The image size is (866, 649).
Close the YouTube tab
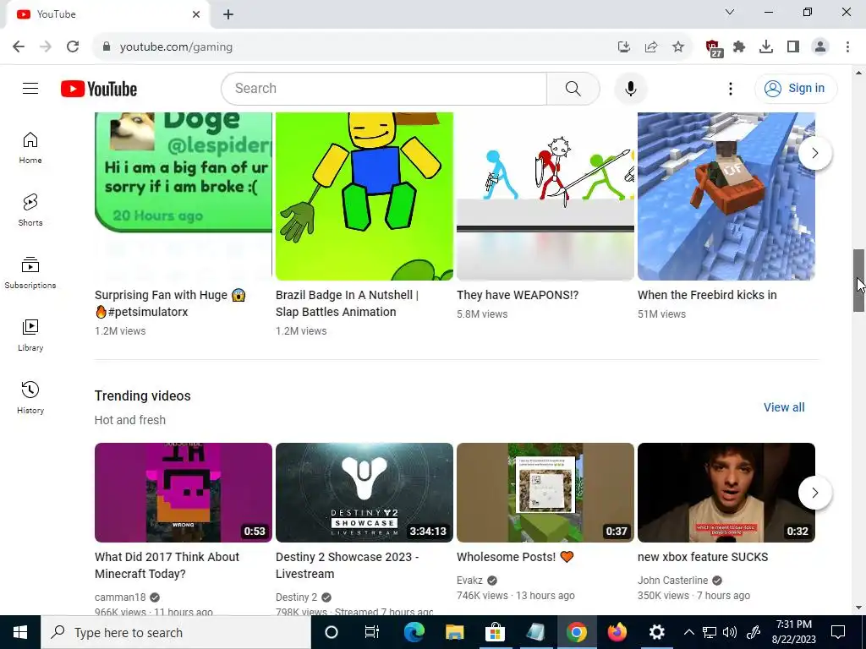pyautogui.click(x=196, y=14)
